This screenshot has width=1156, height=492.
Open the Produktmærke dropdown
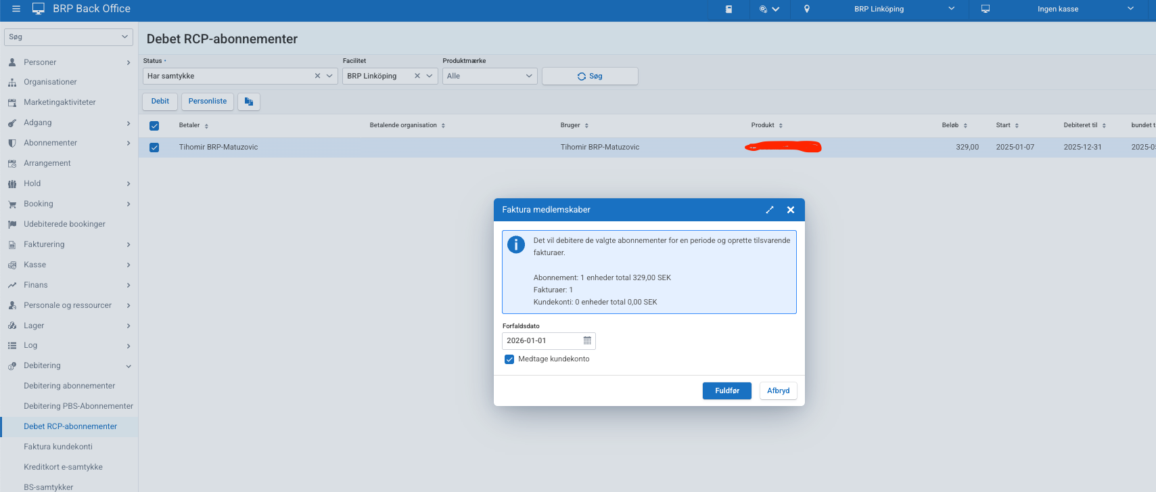click(489, 76)
